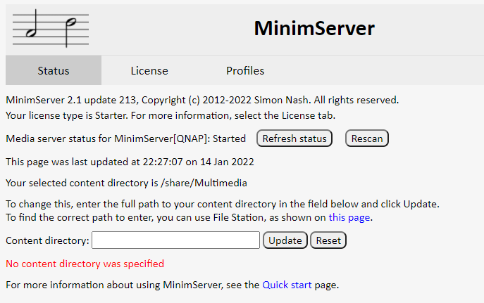This screenshot has height=303, width=484.
Task: Open the License tab
Action: [149, 70]
